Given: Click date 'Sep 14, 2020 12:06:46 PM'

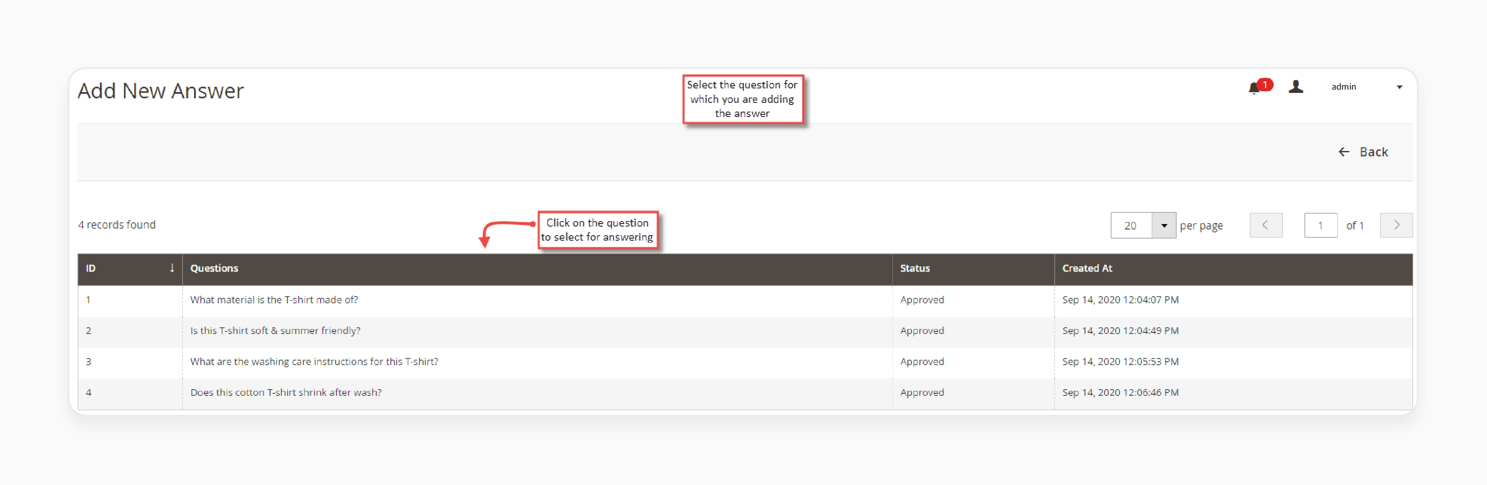Looking at the screenshot, I should point(1120,392).
